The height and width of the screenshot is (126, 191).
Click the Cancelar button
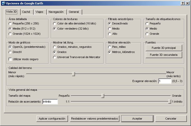point(171,119)
